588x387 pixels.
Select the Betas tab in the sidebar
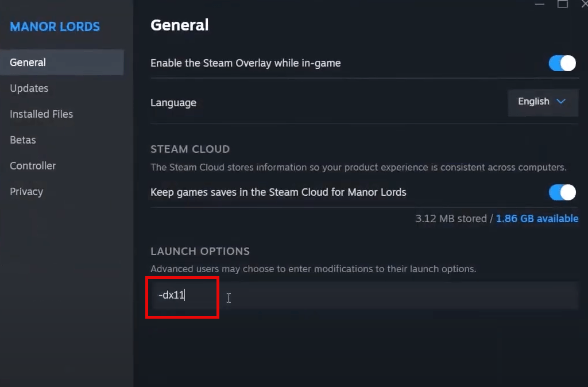coord(23,140)
